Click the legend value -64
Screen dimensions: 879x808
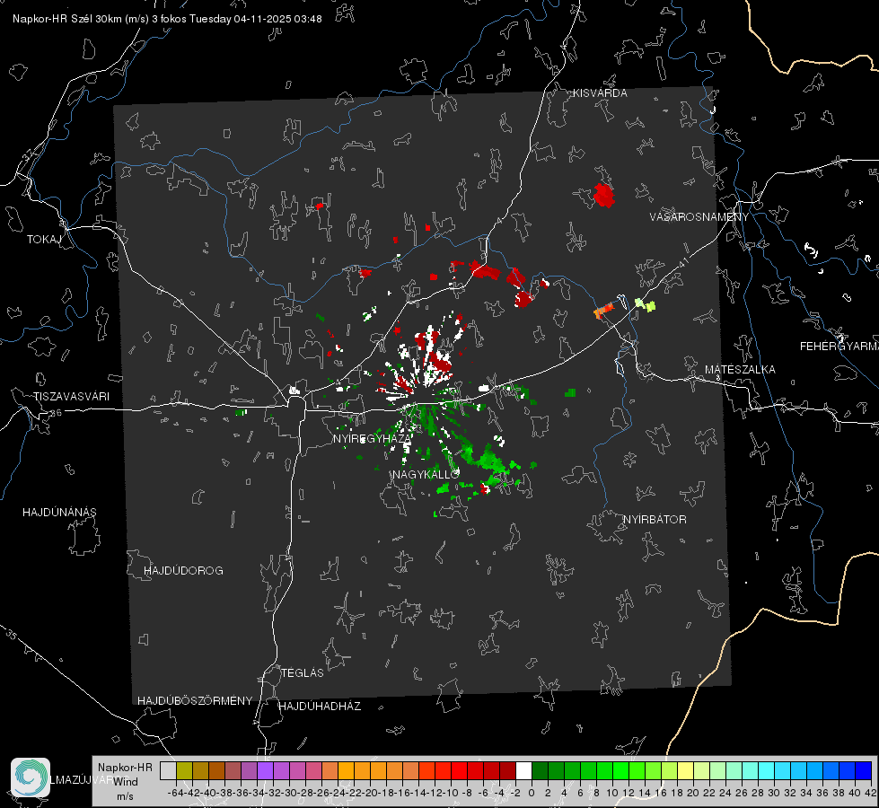pyautogui.click(x=176, y=793)
